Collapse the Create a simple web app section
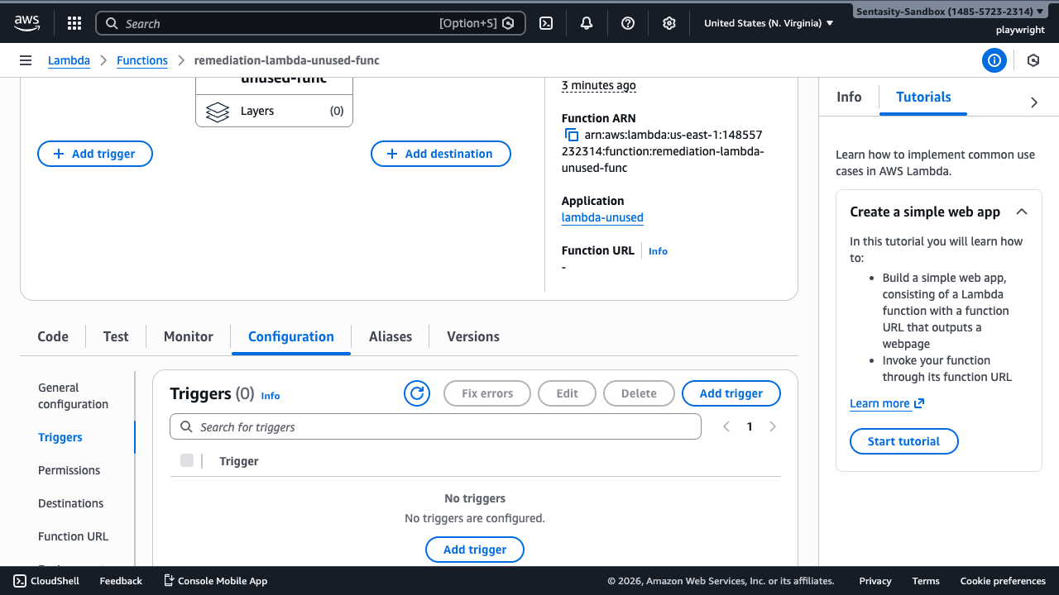The image size is (1059, 595). click(1022, 212)
